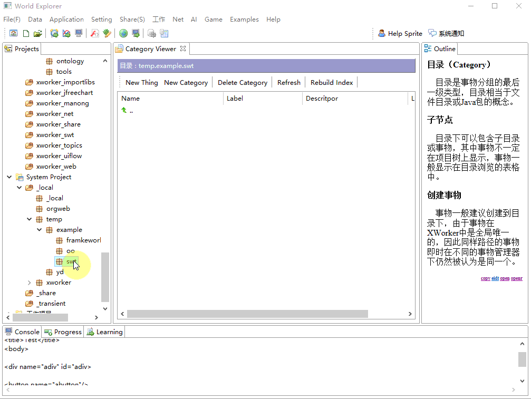Click the monitor-with-arrow run icon

pyautogui.click(x=136, y=33)
